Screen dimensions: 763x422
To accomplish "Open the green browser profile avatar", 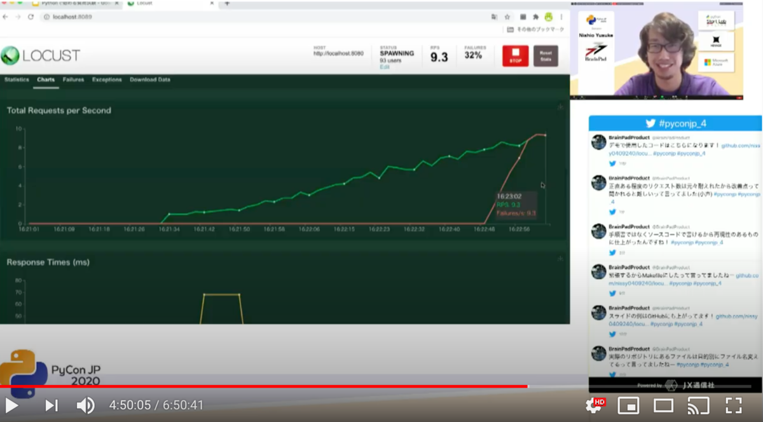I will (548, 17).
